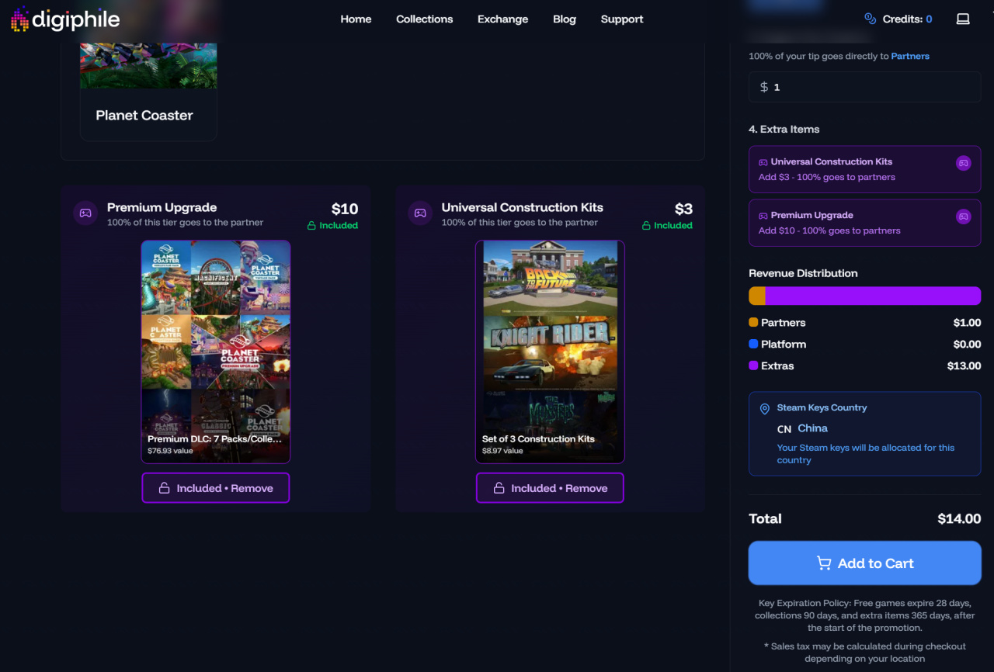This screenshot has height=672, width=994.
Task: Click the Universal Construction Kits controller icon in tier card
Action: [420, 213]
